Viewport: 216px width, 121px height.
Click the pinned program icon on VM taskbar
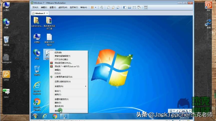click(64, 117)
